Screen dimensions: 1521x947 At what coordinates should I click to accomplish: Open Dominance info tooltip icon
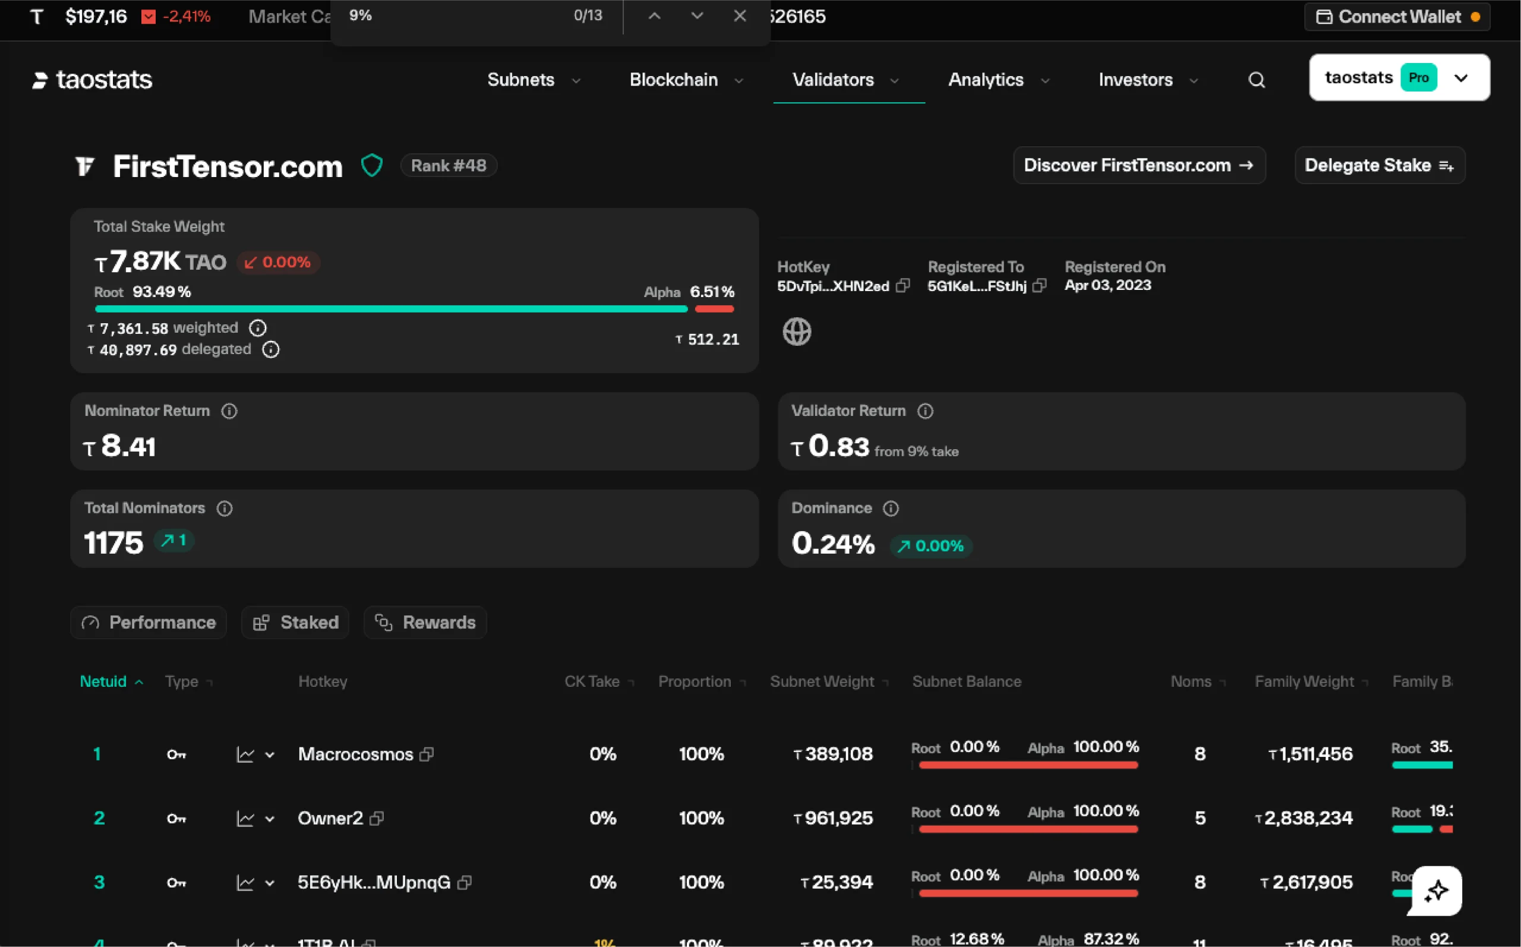click(x=891, y=508)
